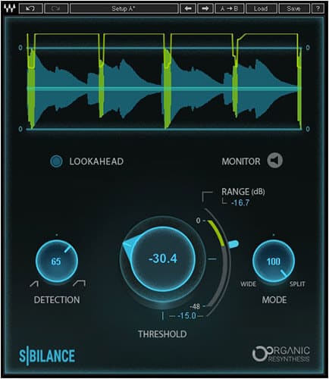The width and height of the screenshot is (329, 379).
Task: Click the DETECTION label
Action: [x=57, y=300]
